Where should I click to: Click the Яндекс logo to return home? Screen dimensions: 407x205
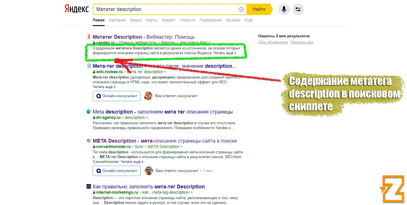click(76, 8)
